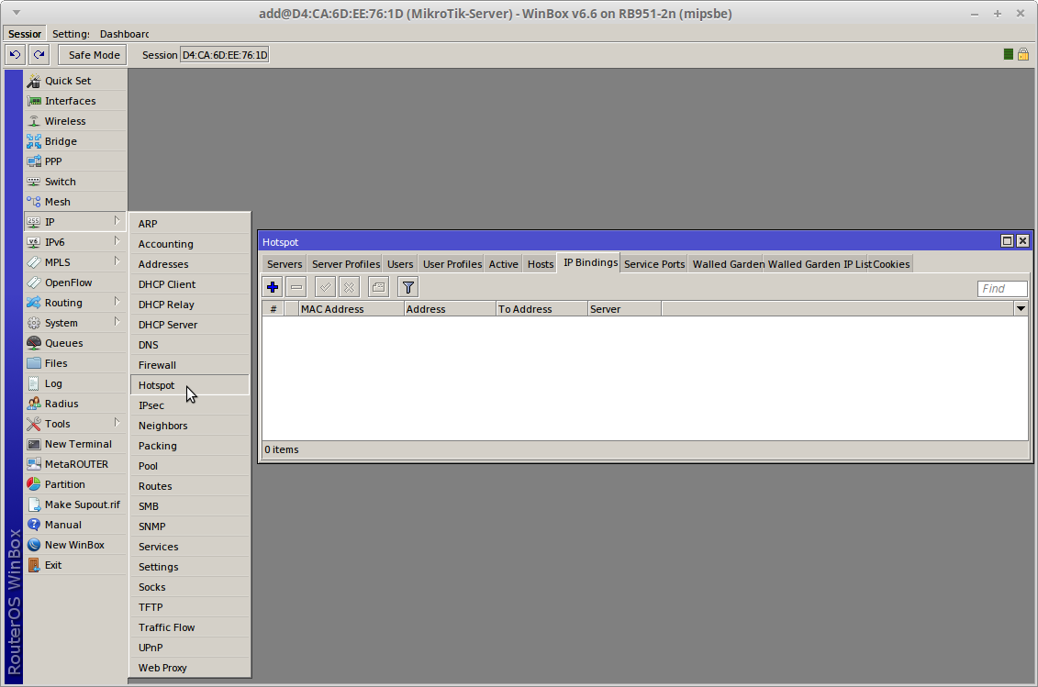This screenshot has width=1038, height=687.
Task: Open the Dashboard menu
Action: (125, 34)
